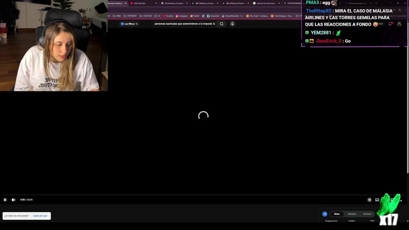Click TheRftepXD username in chat overlay

point(319,11)
